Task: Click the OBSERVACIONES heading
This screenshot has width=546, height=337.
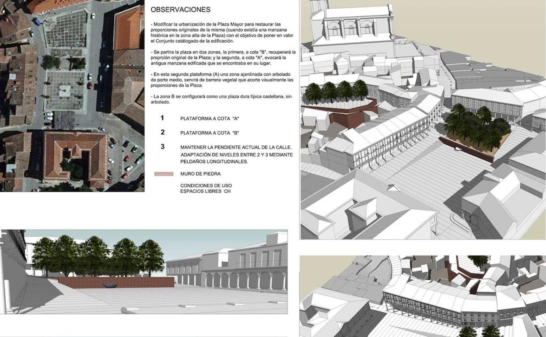Action: click(180, 10)
